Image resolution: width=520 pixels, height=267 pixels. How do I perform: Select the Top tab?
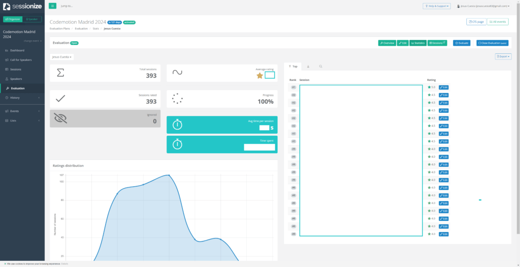click(x=293, y=67)
